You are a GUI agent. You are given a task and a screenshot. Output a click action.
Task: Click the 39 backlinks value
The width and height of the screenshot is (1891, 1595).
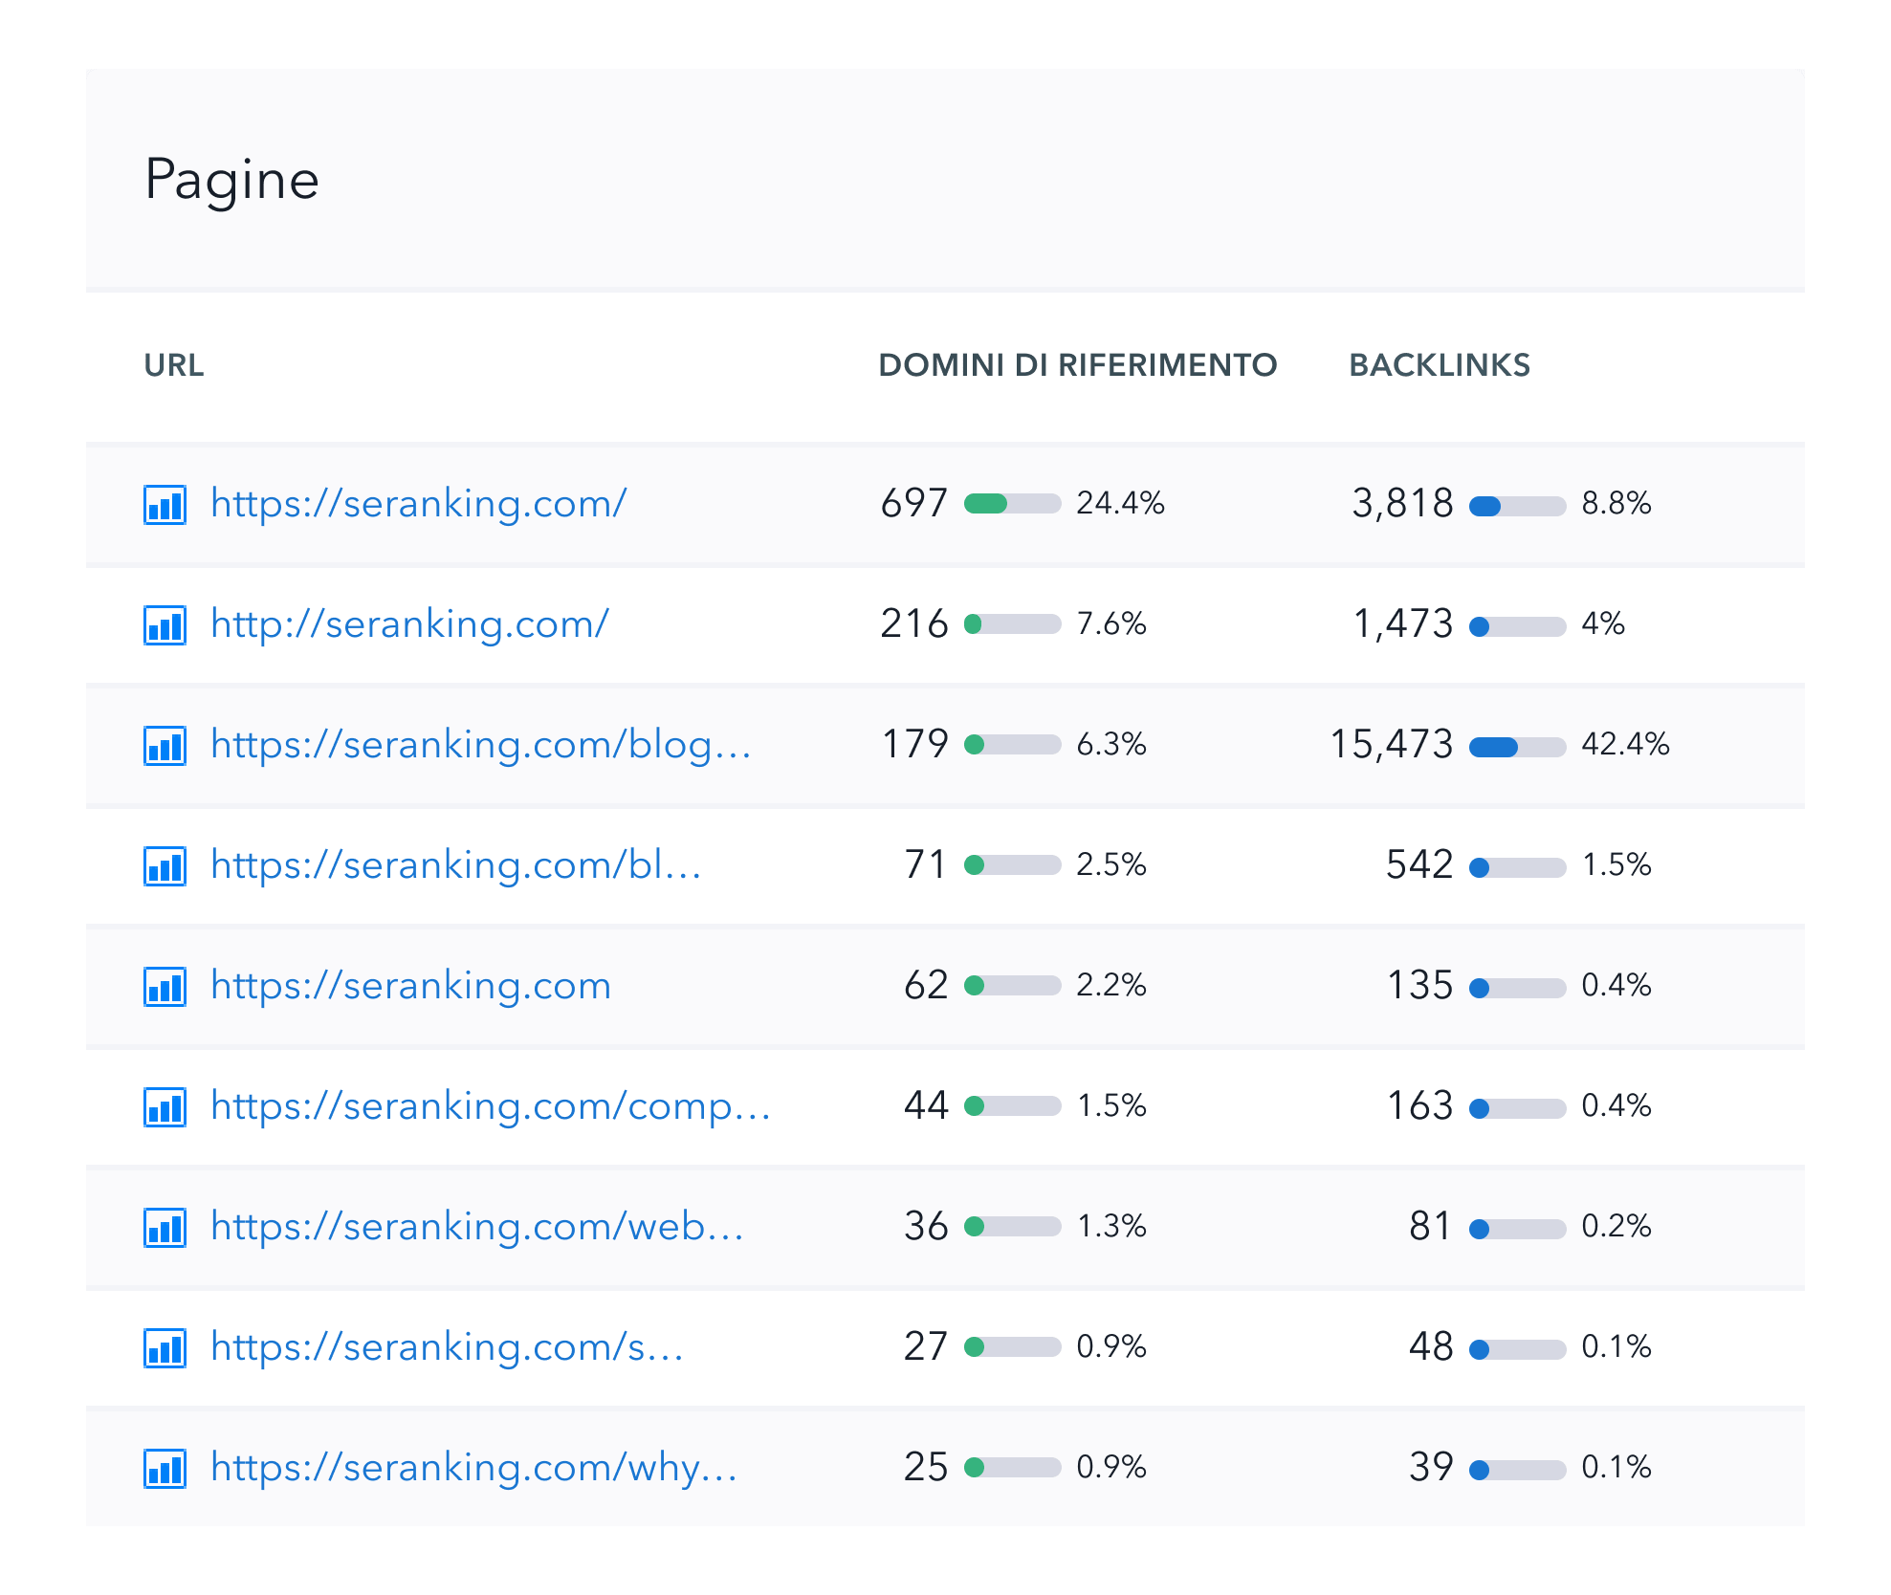pyautogui.click(x=1431, y=1468)
